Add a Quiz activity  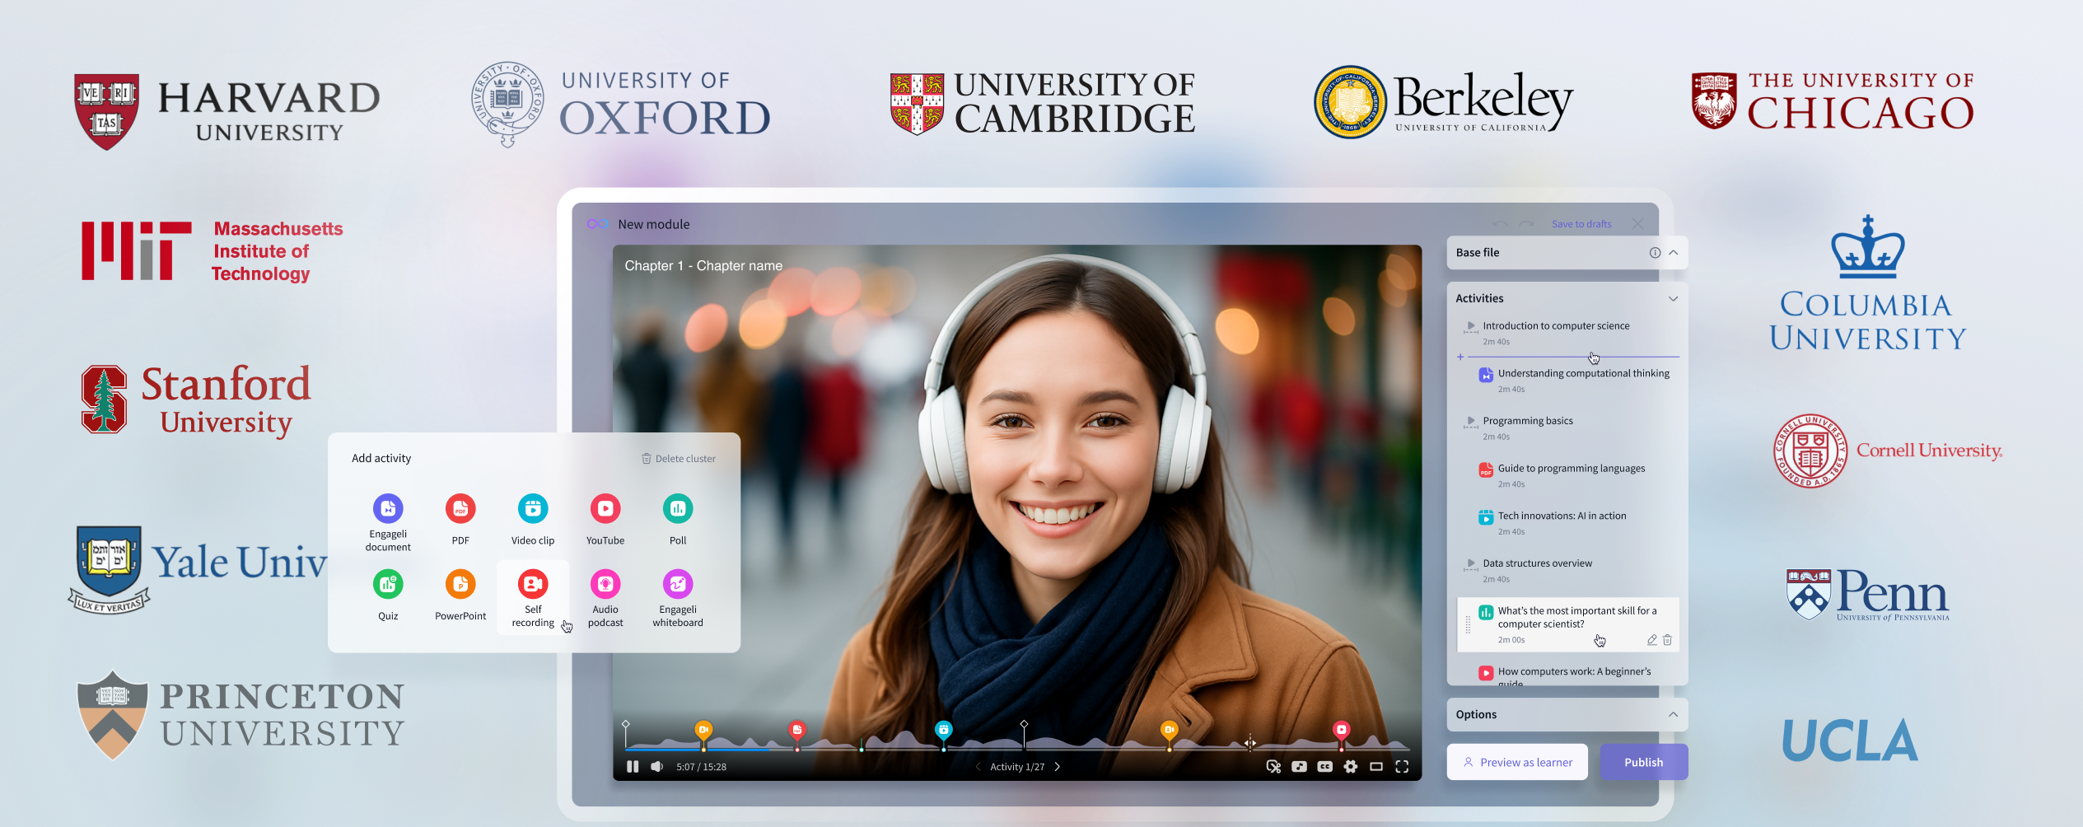[388, 595]
